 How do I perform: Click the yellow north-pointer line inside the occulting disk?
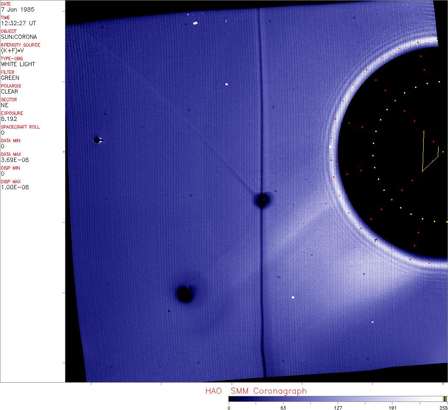point(423,152)
